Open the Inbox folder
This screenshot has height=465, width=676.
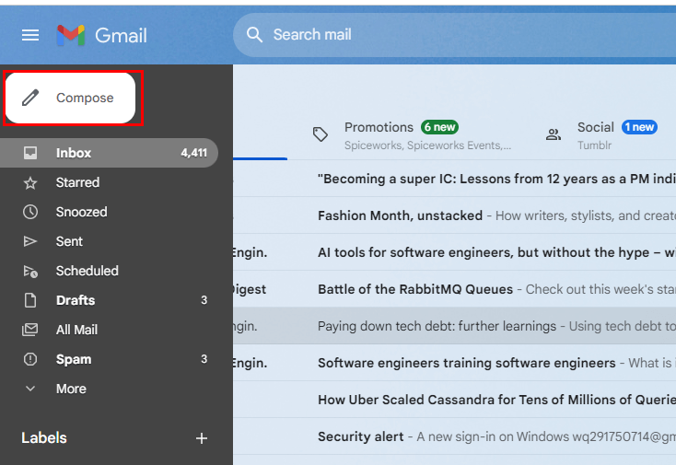[x=74, y=153]
